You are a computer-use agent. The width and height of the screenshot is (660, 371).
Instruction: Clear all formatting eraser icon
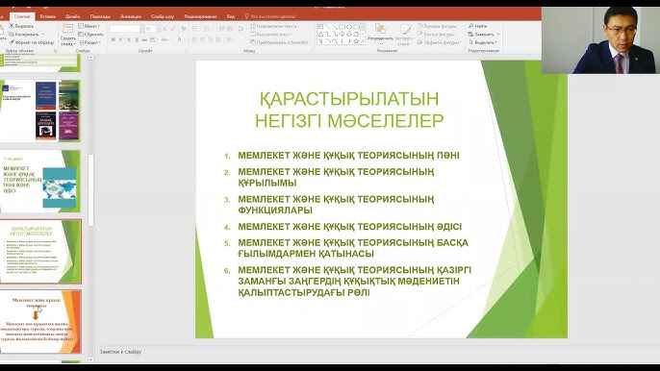(x=184, y=29)
